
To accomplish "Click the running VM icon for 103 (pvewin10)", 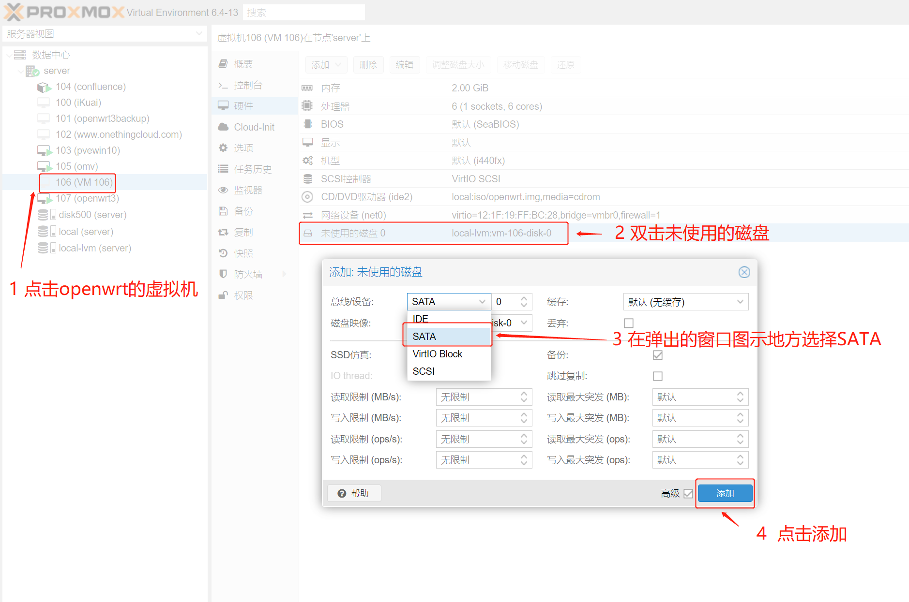I will click(x=45, y=151).
